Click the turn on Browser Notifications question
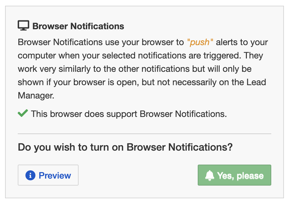 (125, 147)
